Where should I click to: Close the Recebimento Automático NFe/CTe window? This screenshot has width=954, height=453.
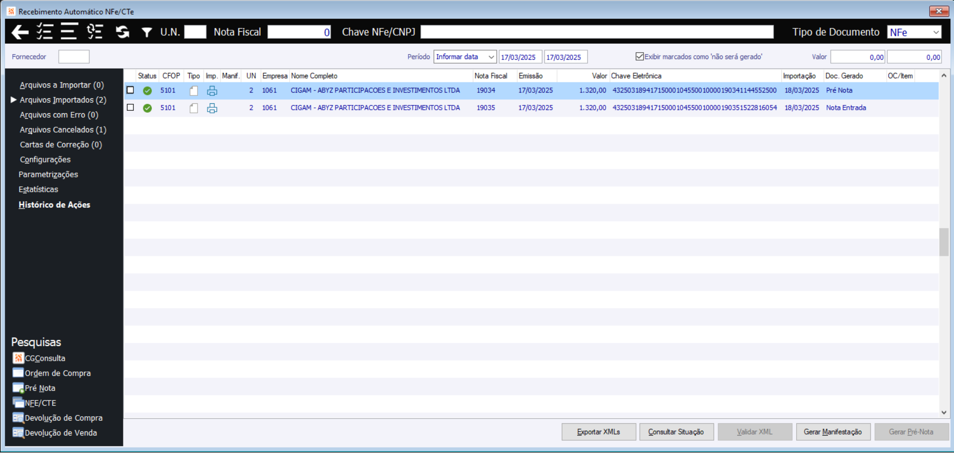tap(939, 11)
